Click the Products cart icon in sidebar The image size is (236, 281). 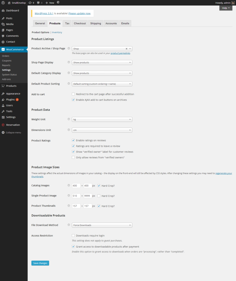pos(3,86)
